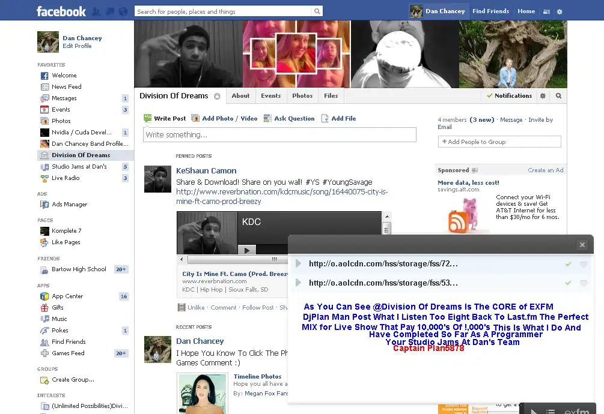Search within the Division Of Dreams group
Image resolution: width=604 pixels, height=414 pixels.
(x=558, y=96)
